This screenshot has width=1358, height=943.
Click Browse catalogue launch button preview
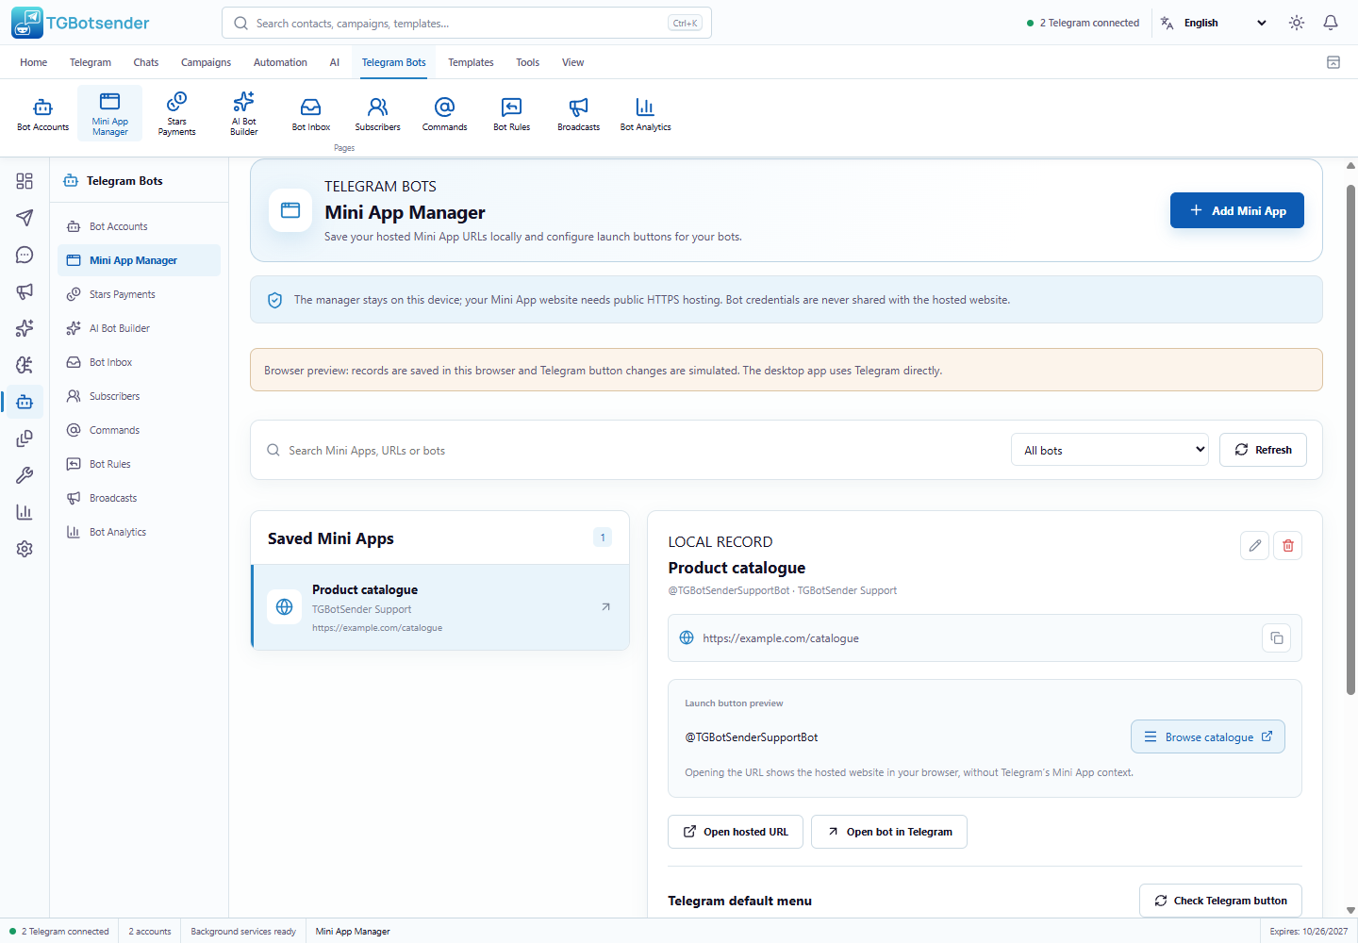(1208, 737)
